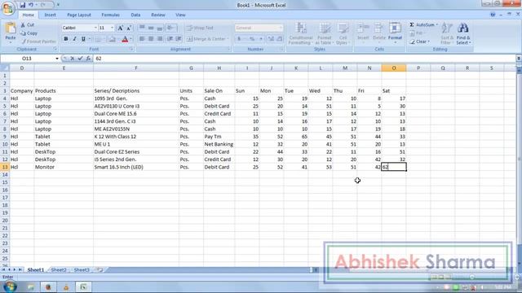
Task: Open the Calibri font name dropdown
Action: (95, 28)
